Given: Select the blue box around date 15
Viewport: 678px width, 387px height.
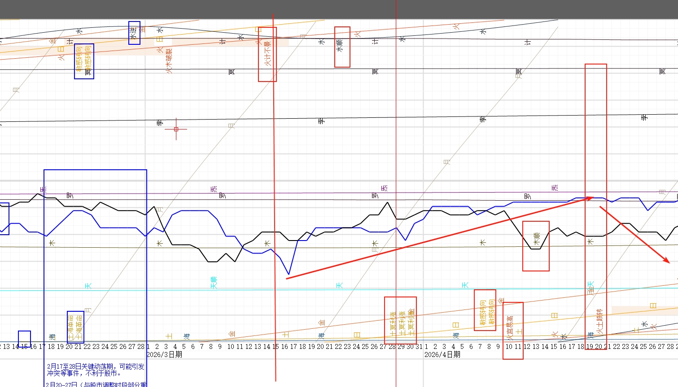Looking at the screenshot, I should coord(24,339).
